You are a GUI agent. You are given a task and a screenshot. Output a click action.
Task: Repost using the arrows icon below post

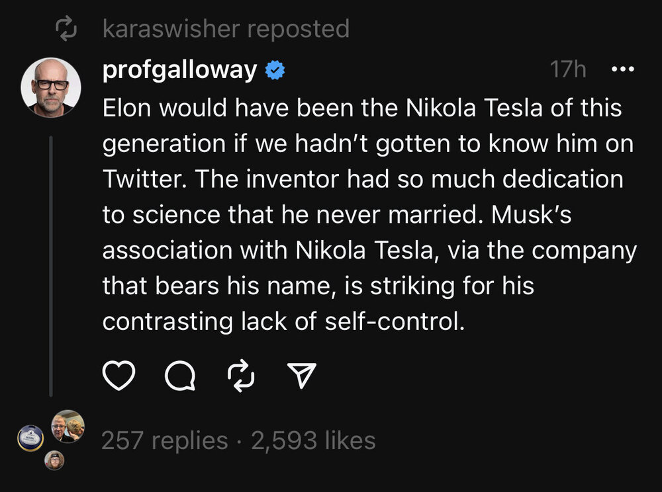point(240,376)
